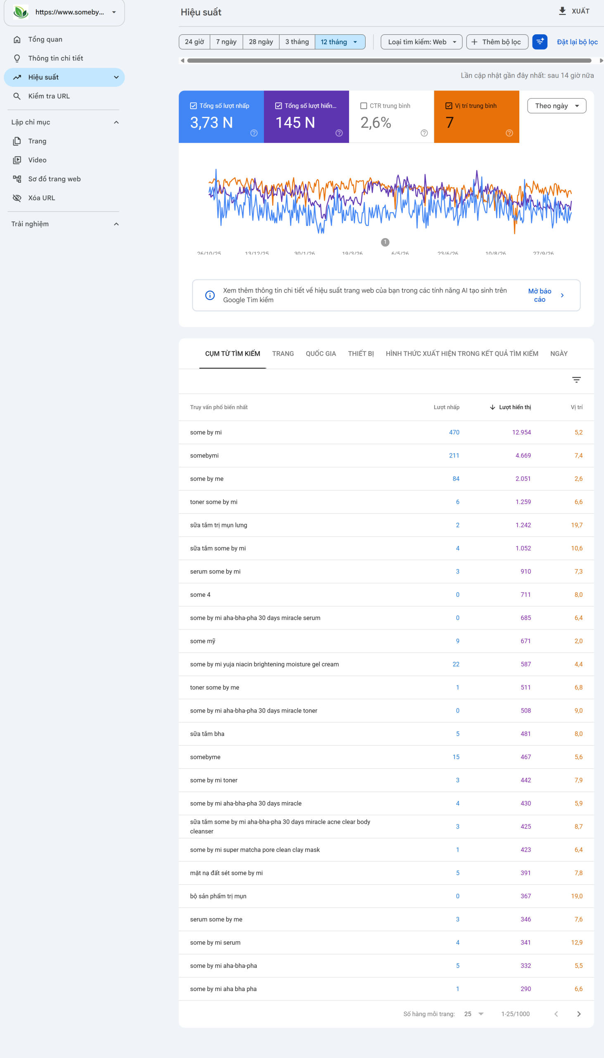Click the help icon on impressions card

click(x=339, y=133)
